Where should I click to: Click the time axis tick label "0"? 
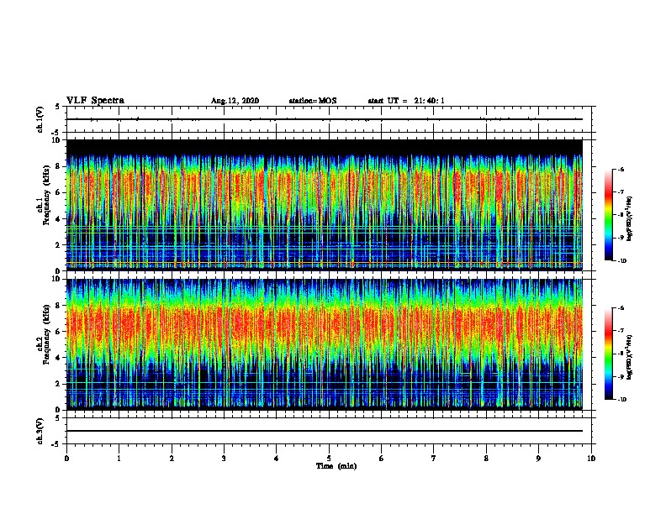[x=66, y=459]
